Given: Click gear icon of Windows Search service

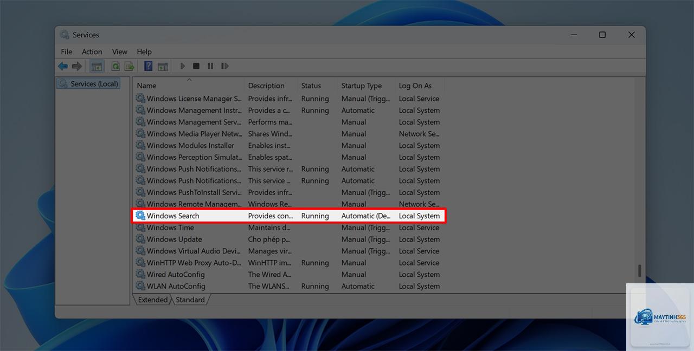Looking at the screenshot, I should (140, 216).
